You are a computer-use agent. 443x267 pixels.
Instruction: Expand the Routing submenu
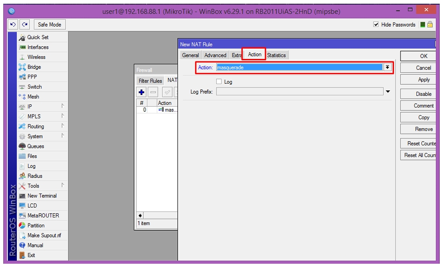coord(63,126)
